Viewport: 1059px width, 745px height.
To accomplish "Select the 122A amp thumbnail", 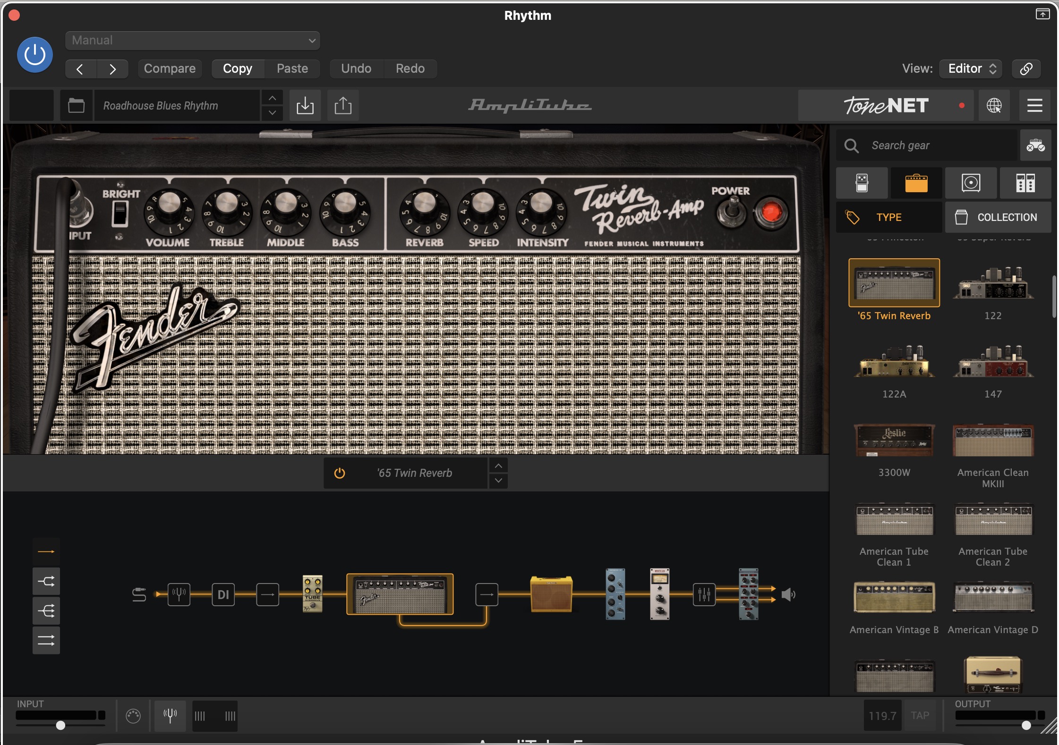I will (894, 362).
